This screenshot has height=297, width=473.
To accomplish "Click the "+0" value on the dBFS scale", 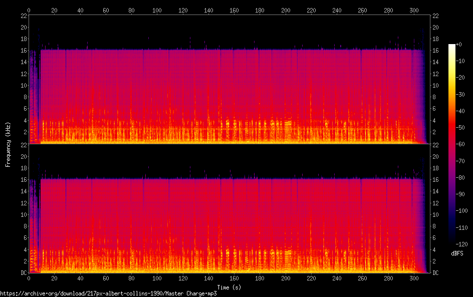I will point(459,44).
